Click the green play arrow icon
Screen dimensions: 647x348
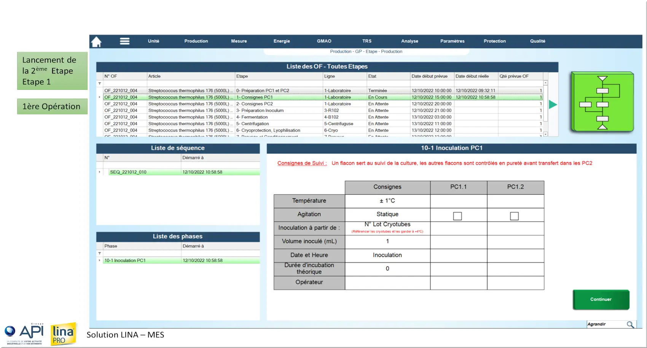tap(553, 104)
